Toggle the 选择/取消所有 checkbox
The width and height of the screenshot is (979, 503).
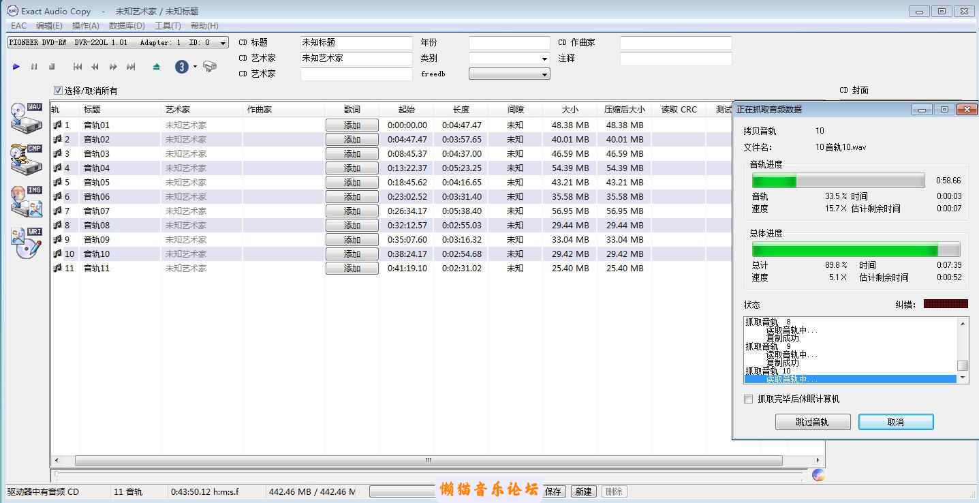point(59,91)
